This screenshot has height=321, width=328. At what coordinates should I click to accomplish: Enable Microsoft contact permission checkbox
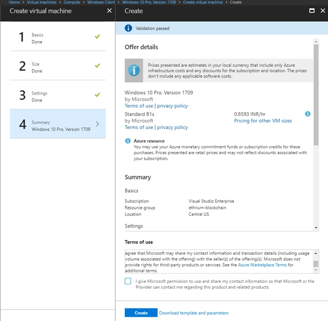tap(128, 281)
